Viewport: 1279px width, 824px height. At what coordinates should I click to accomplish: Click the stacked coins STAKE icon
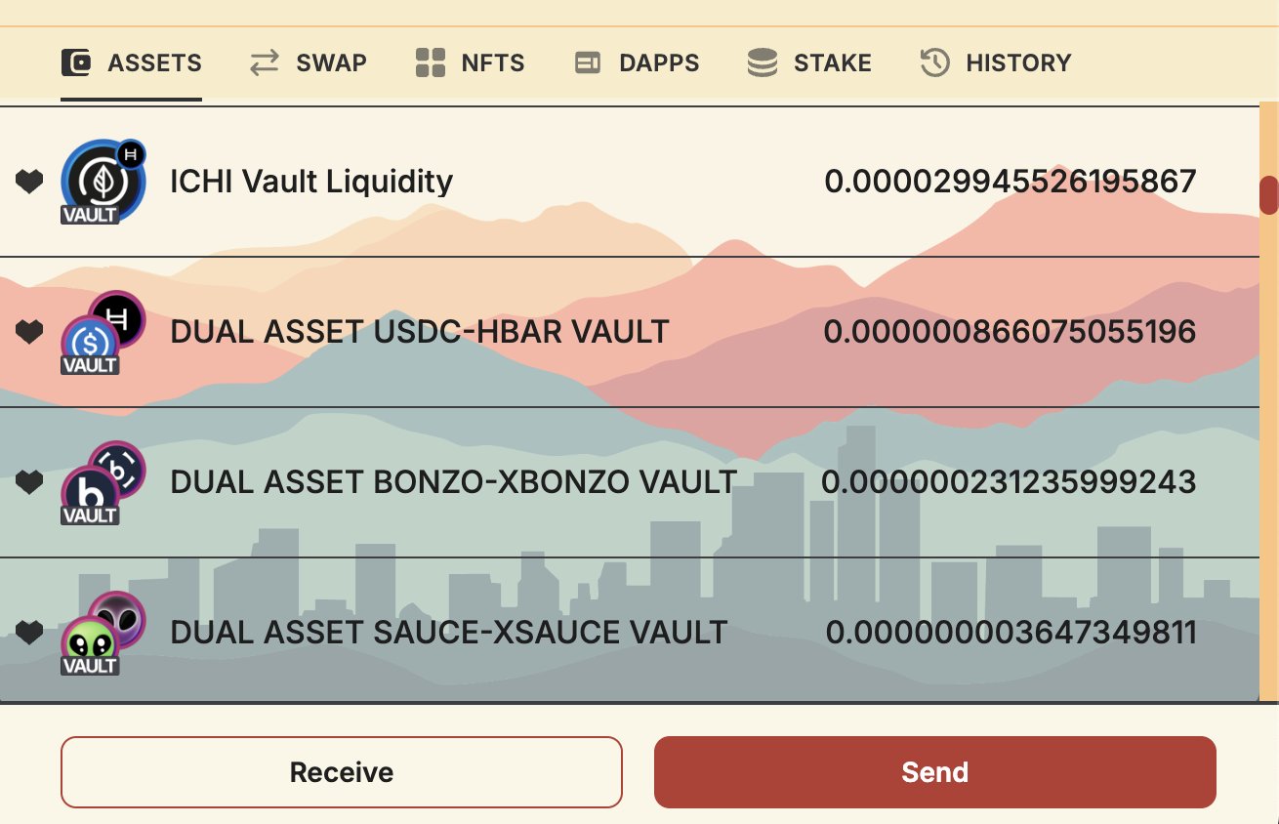click(x=763, y=63)
